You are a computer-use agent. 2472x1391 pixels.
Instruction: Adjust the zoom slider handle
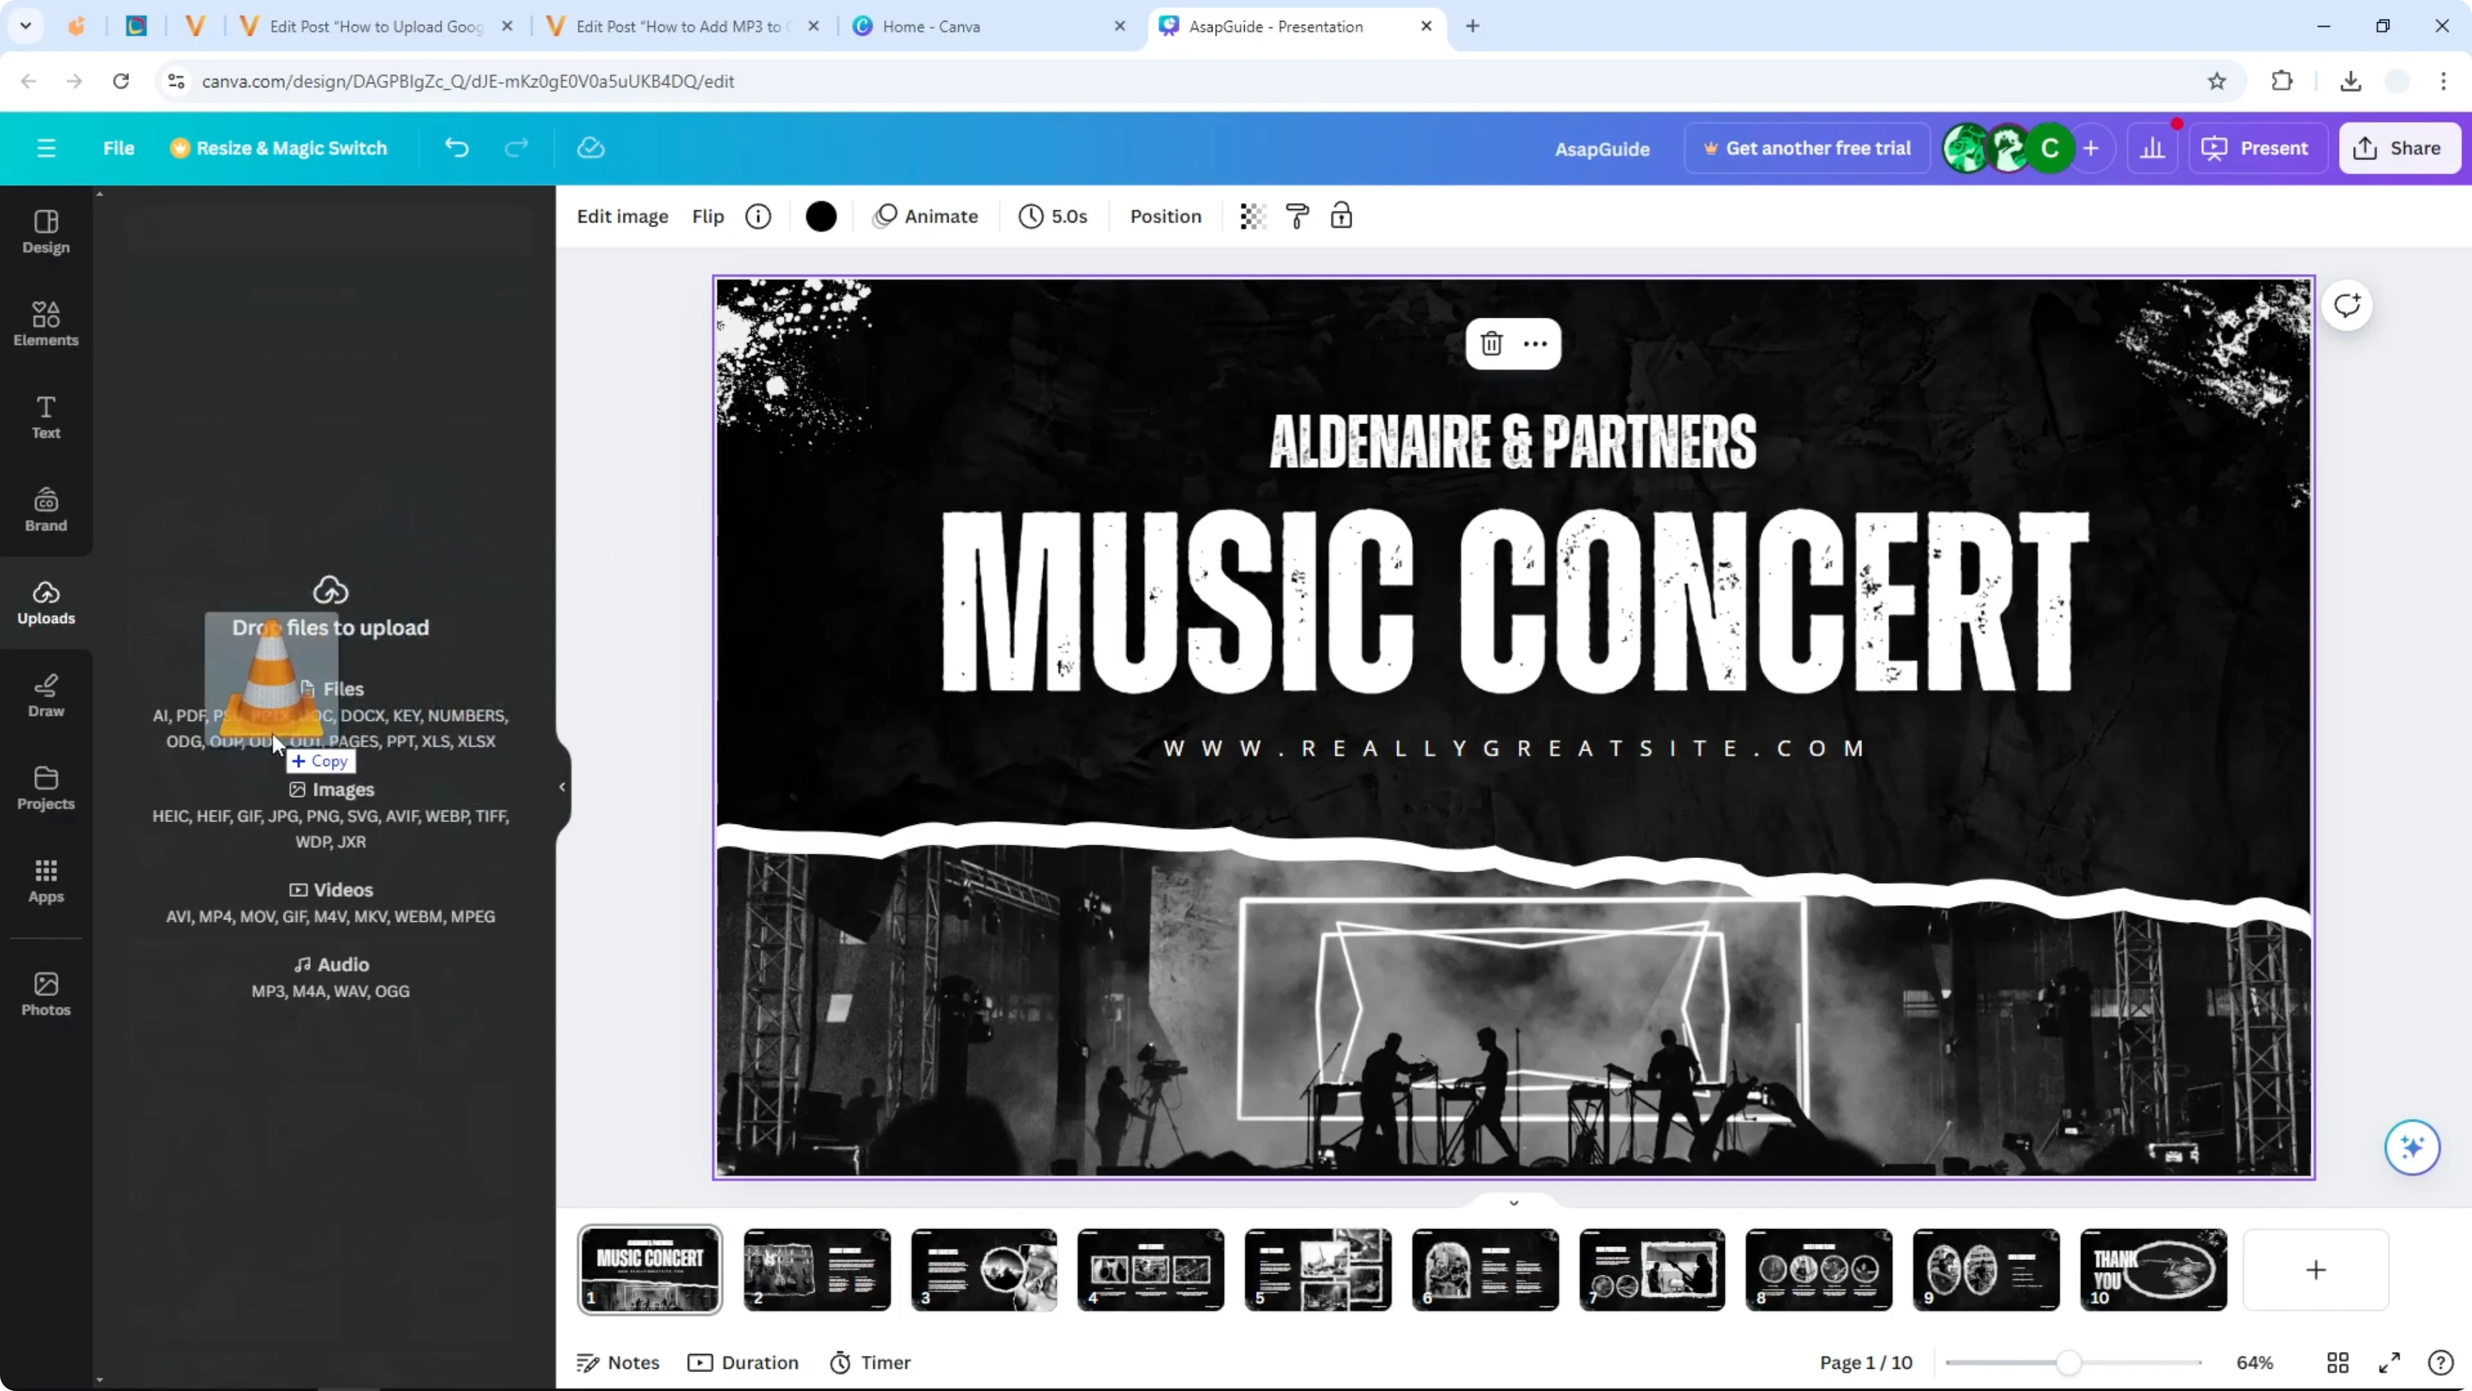pyautogui.click(x=2068, y=1362)
